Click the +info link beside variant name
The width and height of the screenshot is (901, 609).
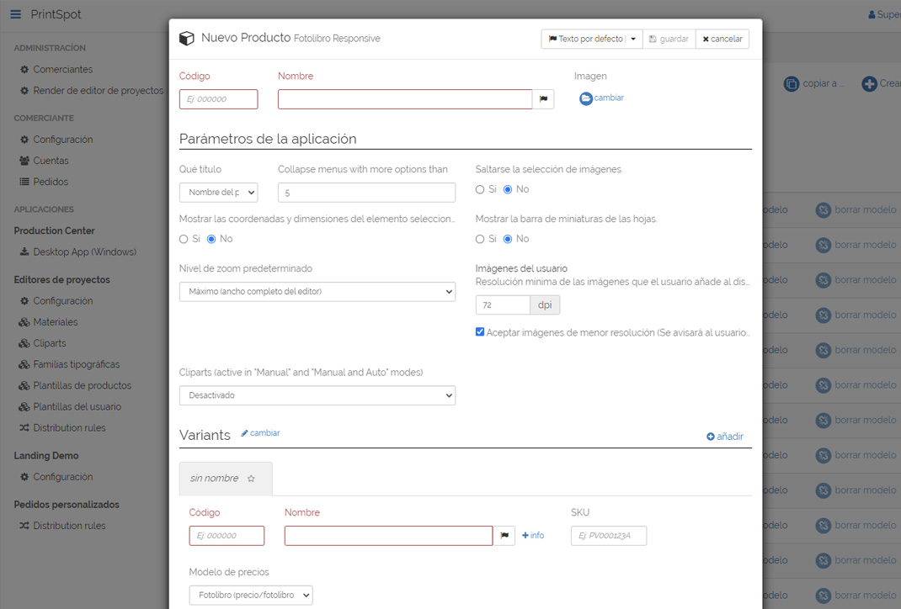[x=533, y=536]
